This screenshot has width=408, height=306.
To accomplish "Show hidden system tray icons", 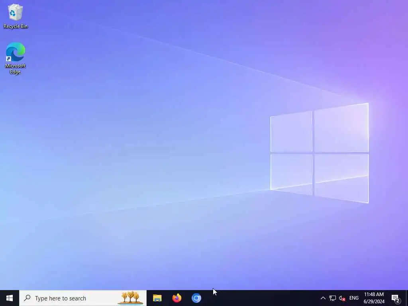I will pos(323,298).
